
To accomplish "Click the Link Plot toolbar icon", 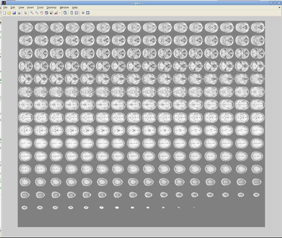I will (x=65, y=13).
